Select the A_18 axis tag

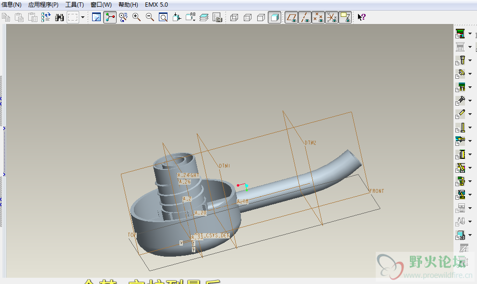243,201
